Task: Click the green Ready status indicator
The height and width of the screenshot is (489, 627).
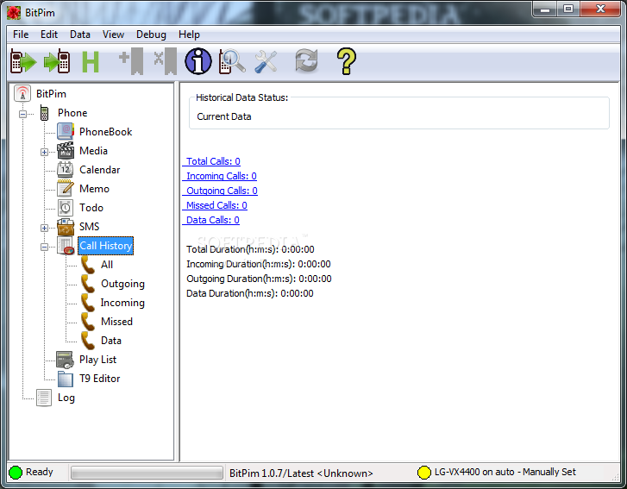Action: 16,473
